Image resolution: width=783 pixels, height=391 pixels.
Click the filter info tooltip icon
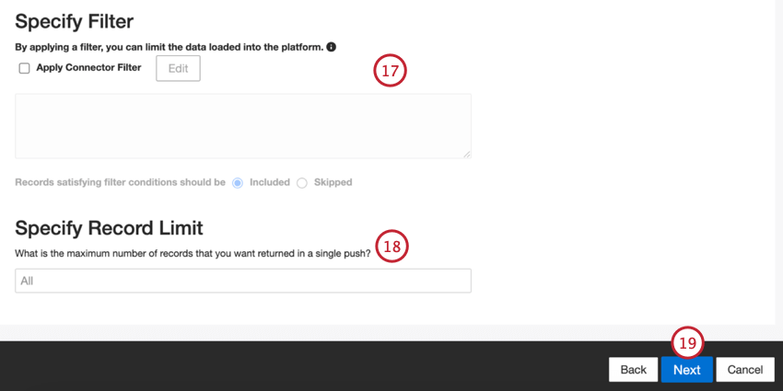(x=331, y=47)
